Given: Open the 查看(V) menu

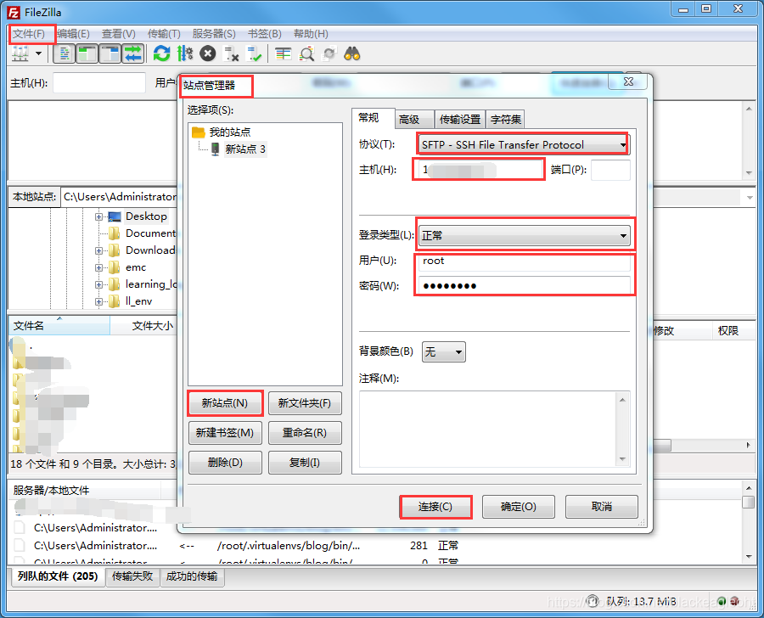Looking at the screenshot, I should tap(119, 34).
